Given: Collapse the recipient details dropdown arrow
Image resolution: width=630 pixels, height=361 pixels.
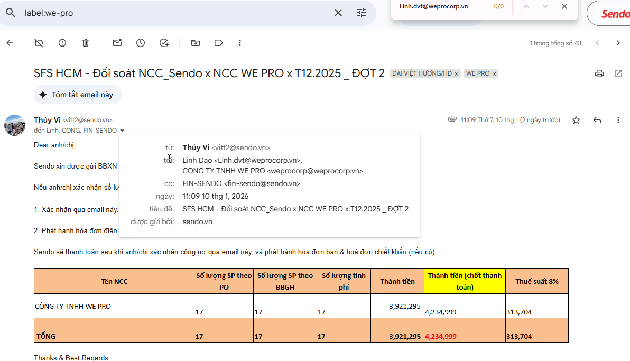Looking at the screenshot, I should [x=122, y=131].
